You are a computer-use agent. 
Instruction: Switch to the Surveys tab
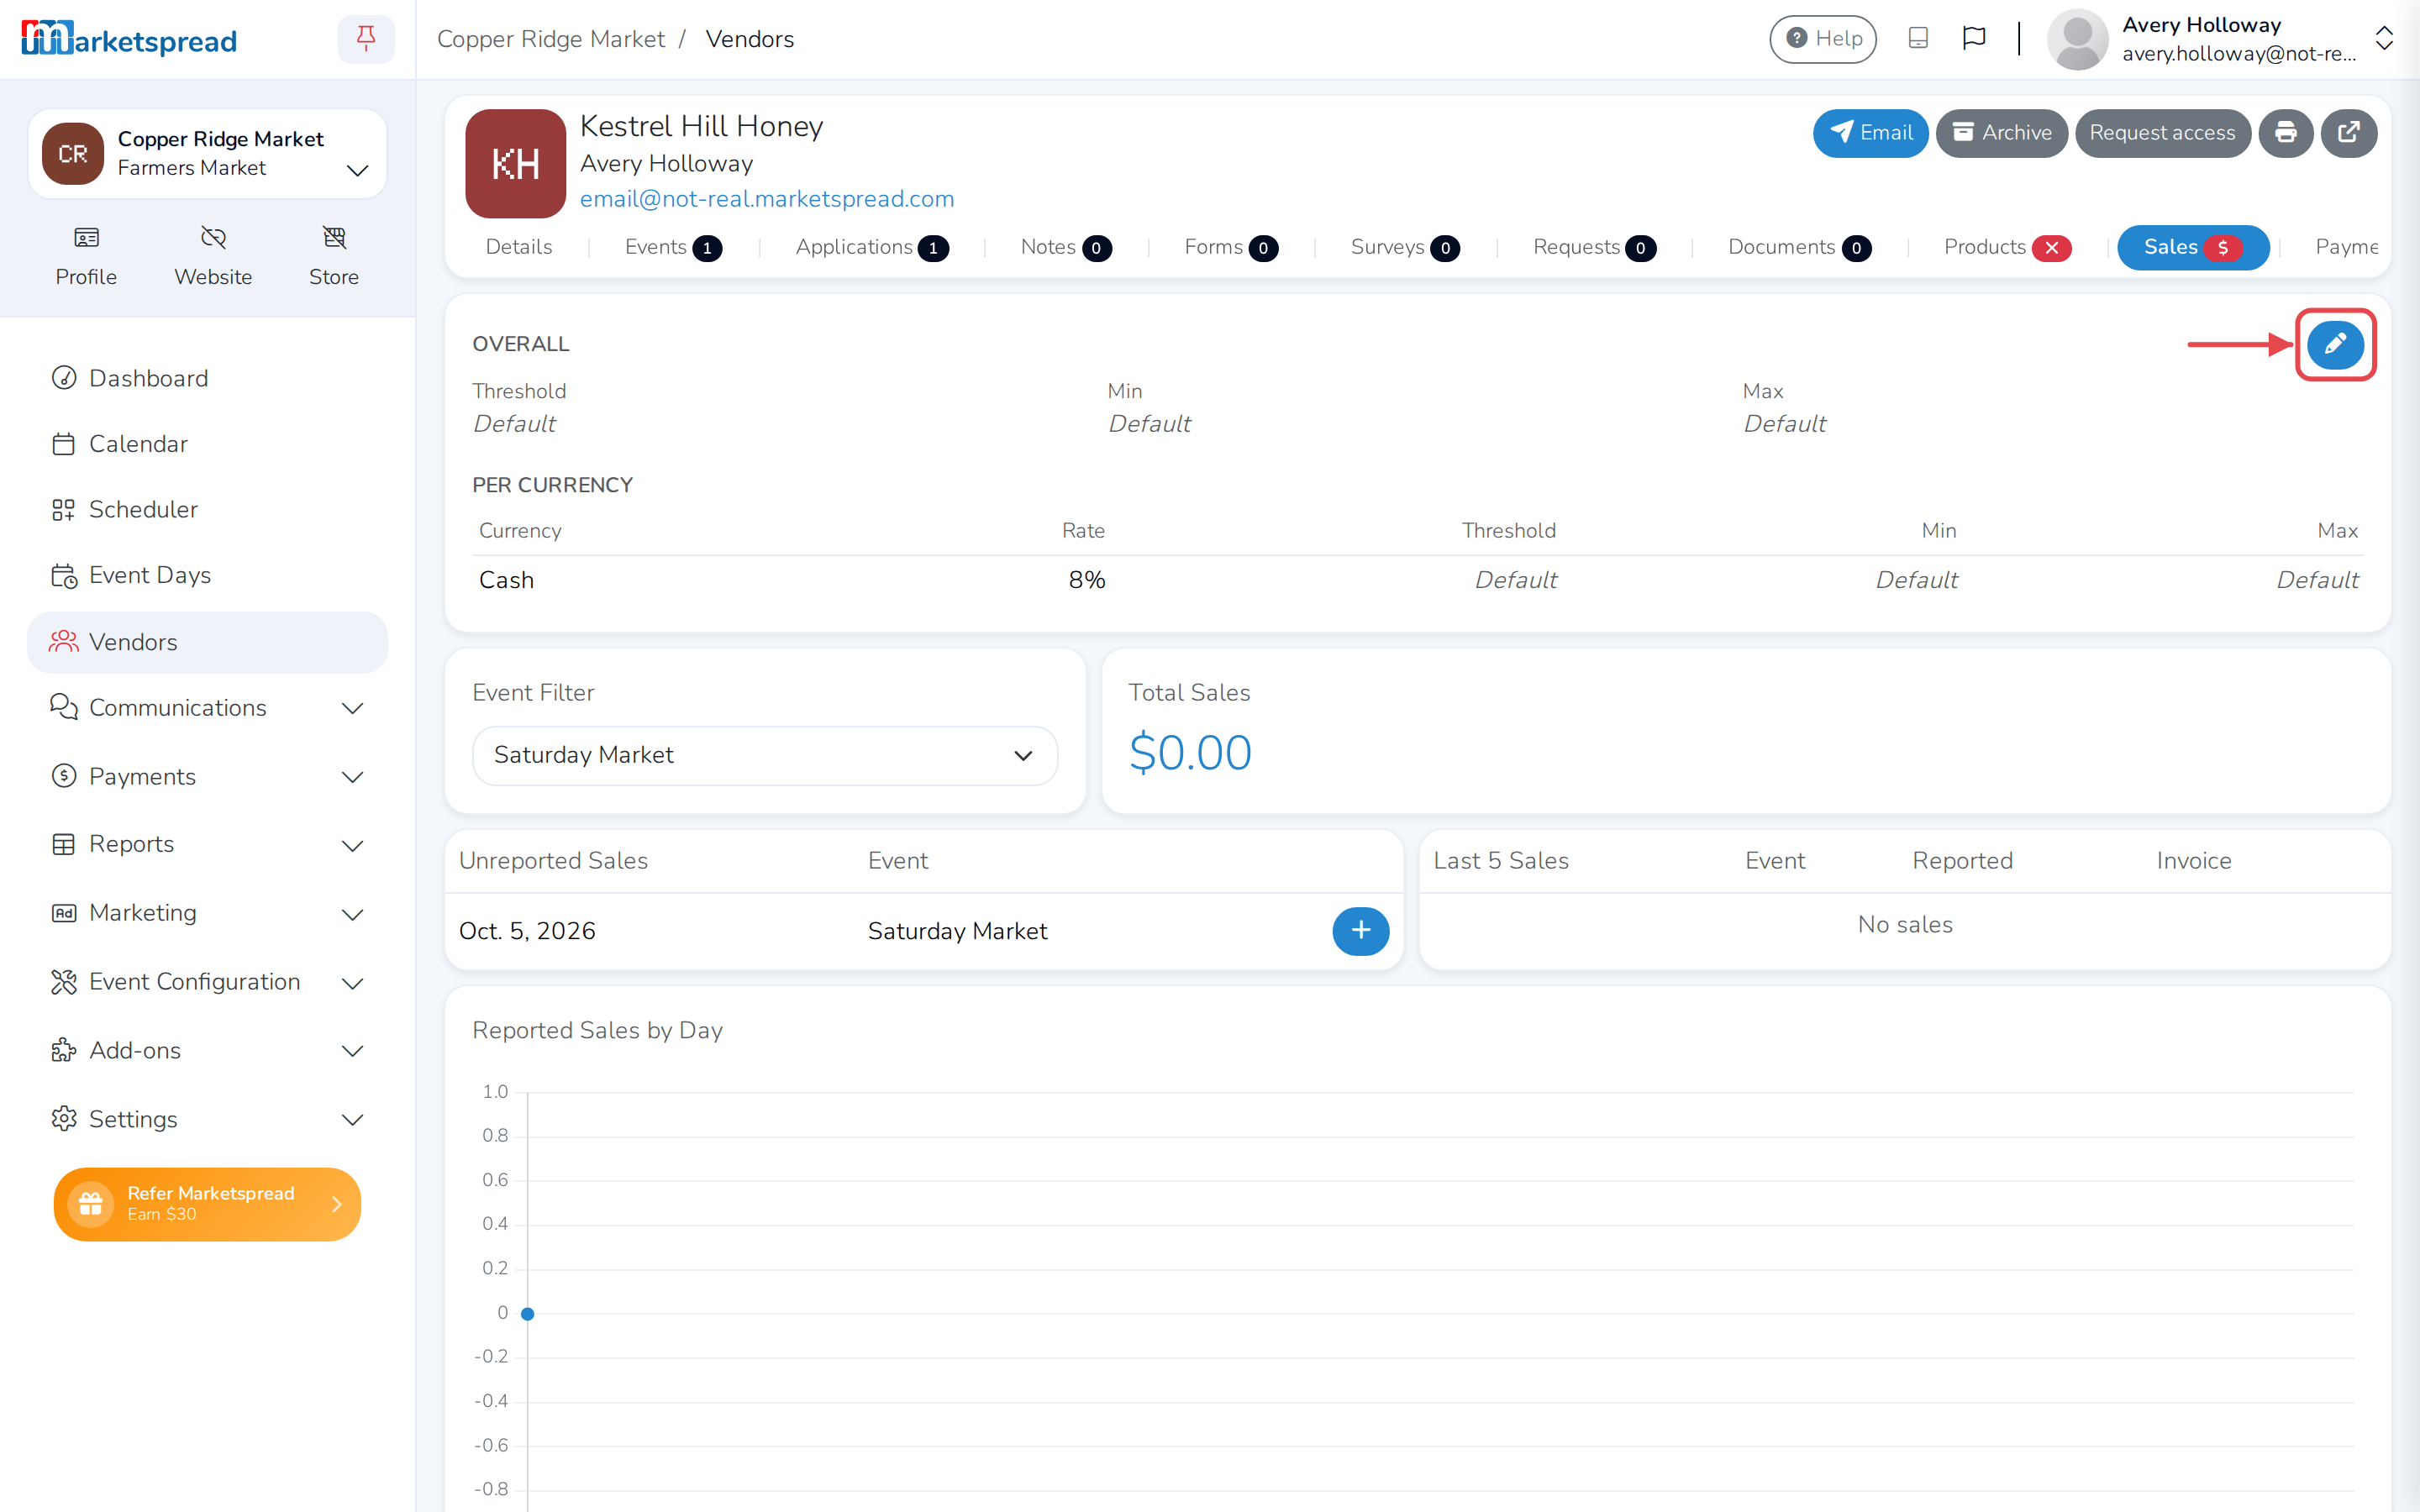pyautogui.click(x=1404, y=247)
